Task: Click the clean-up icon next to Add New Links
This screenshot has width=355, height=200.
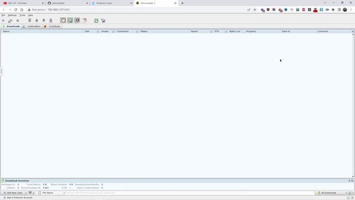Action: pos(30,193)
